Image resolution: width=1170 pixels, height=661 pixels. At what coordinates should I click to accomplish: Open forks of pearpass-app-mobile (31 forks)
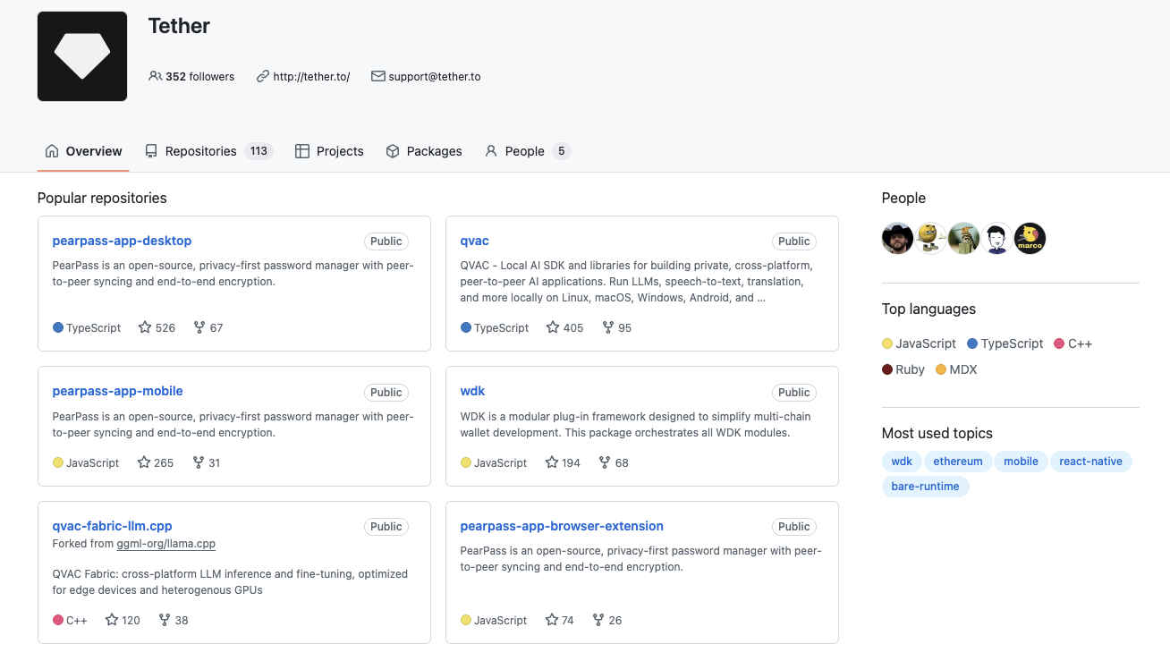tap(207, 463)
